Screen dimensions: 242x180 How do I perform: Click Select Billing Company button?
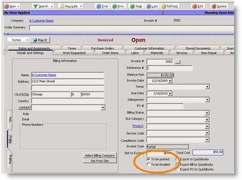(x=100, y=156)
